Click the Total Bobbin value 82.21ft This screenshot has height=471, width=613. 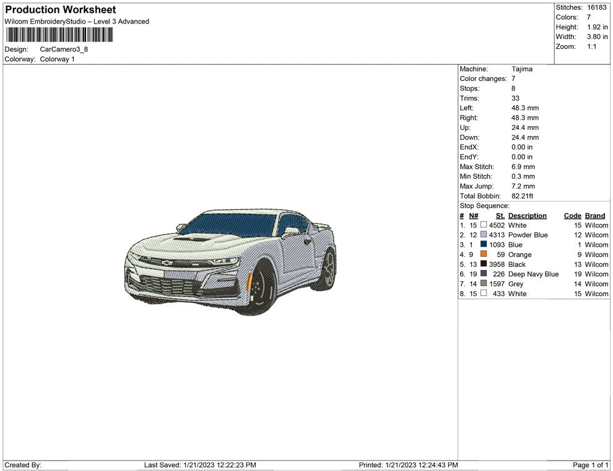coord(522,196)
